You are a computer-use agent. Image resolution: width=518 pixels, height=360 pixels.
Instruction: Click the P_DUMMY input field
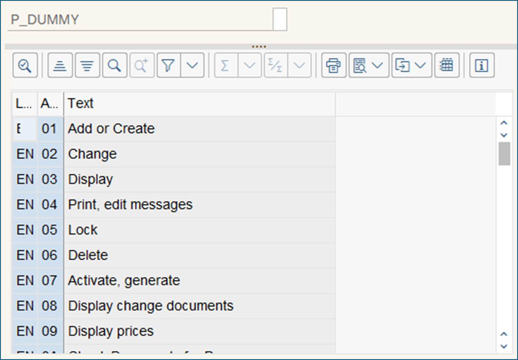141,20
